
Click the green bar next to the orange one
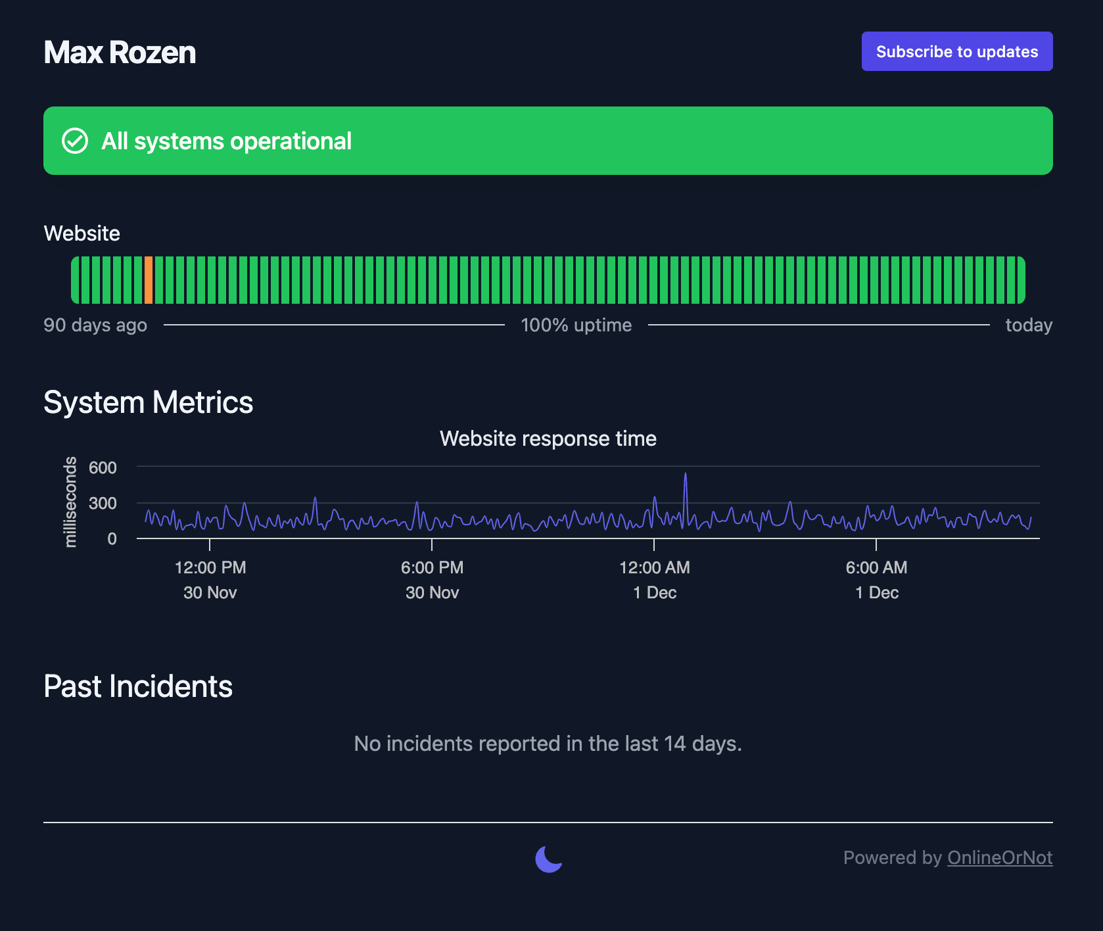tap(160, 279)
